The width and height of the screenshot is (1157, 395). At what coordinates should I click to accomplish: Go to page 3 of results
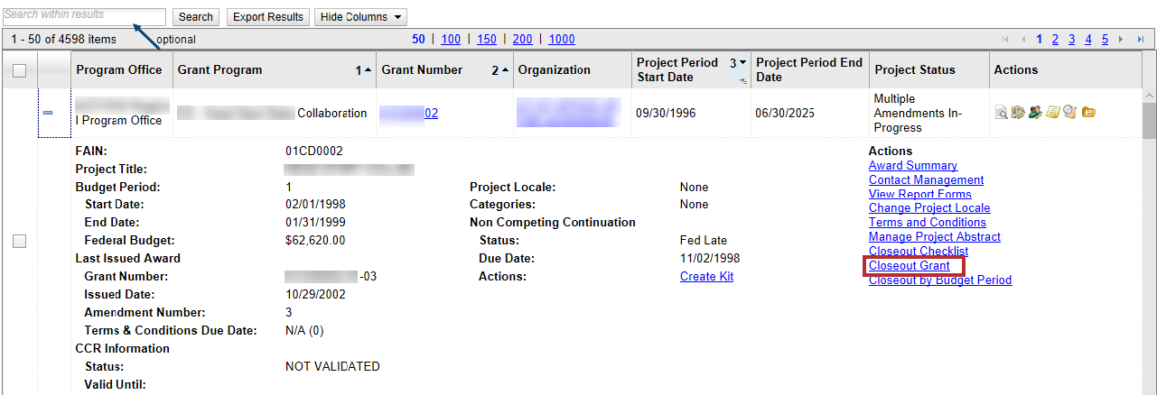(1071, 39)
